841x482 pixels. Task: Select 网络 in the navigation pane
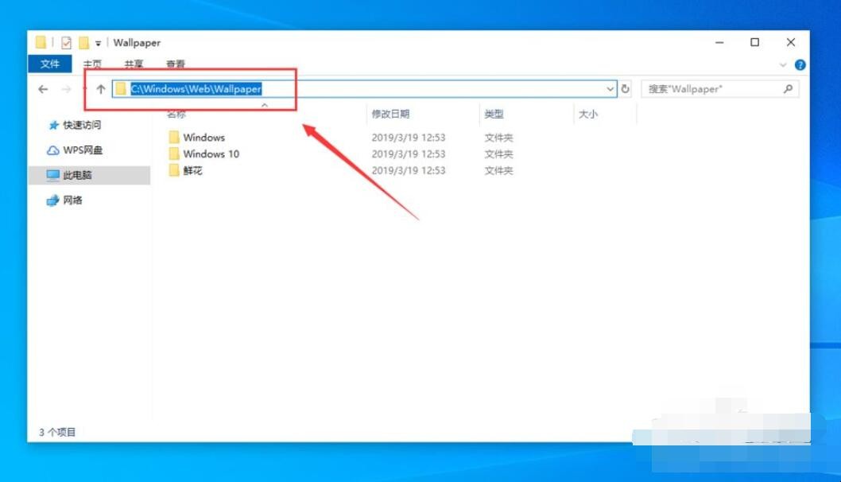[72, 200]
